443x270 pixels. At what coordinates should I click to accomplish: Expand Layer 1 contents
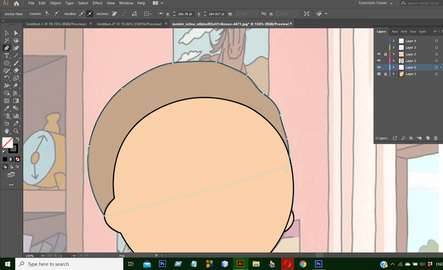pos(393,73)
